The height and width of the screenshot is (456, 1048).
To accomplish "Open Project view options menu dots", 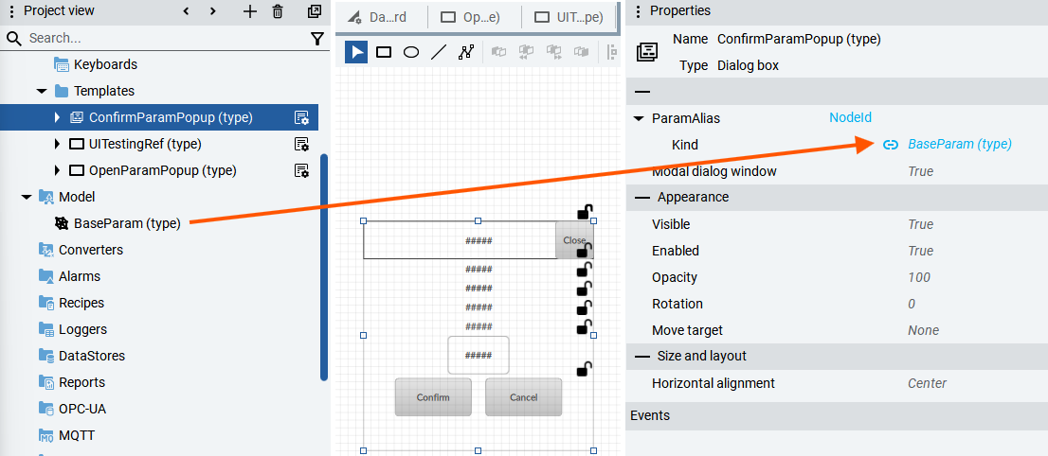I will (10, 11).
